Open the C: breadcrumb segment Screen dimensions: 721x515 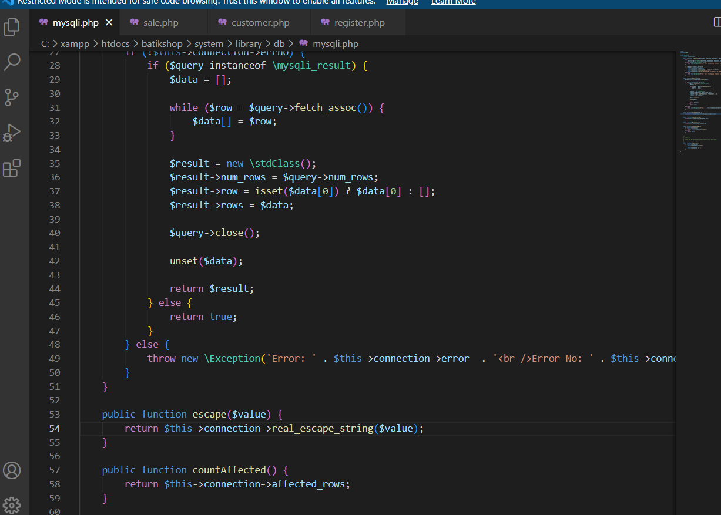tap(45, 43)
